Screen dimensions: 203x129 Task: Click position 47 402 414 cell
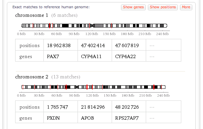coord(95,45)
